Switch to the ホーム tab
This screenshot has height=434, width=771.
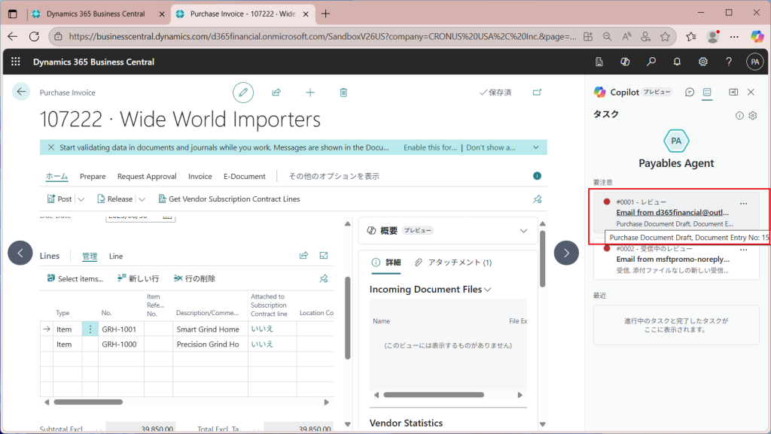57,176
